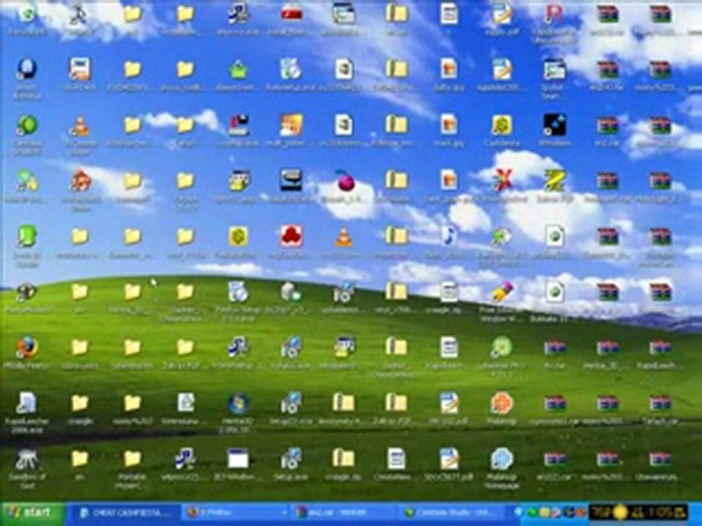The width and height of the screenshot is (702, 526).
Task: Open the blue Mabinogi Homepage icon
Action: (x=502, y=459)
